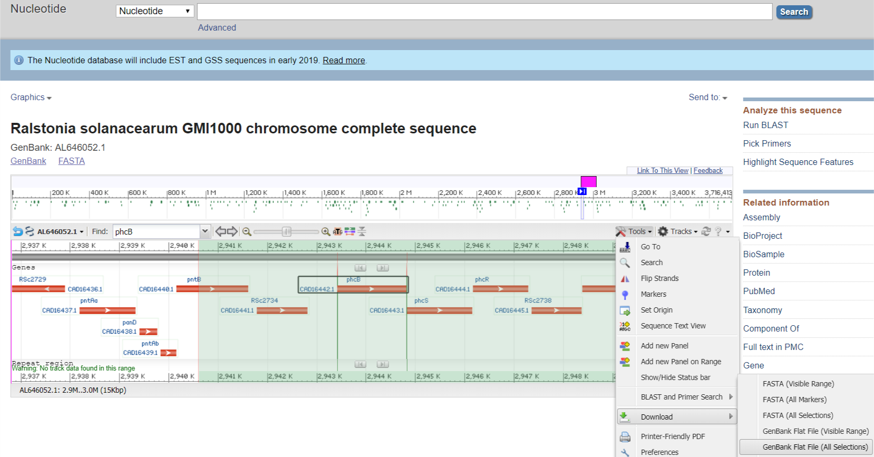874x457 pixels.
Task: Zoom to sequence with ATG icon
Action: tap(337, 231)
